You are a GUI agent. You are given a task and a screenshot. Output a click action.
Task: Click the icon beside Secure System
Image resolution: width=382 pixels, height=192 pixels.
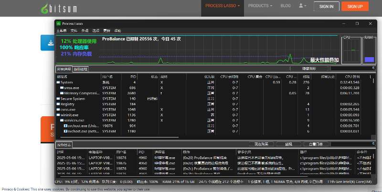pyautogui.click(x=58, y=99)
